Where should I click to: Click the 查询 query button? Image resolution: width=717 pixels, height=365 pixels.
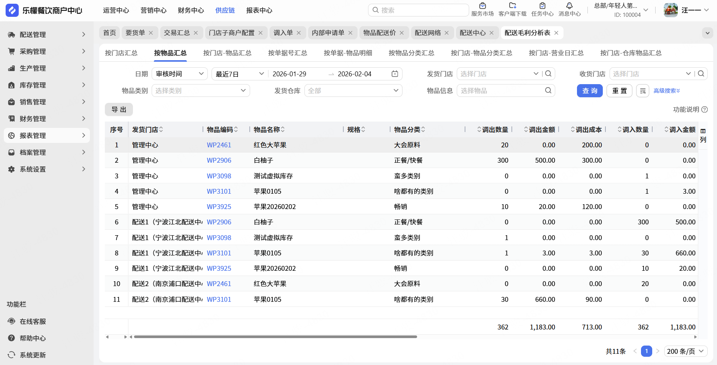[x=589, y=91]
